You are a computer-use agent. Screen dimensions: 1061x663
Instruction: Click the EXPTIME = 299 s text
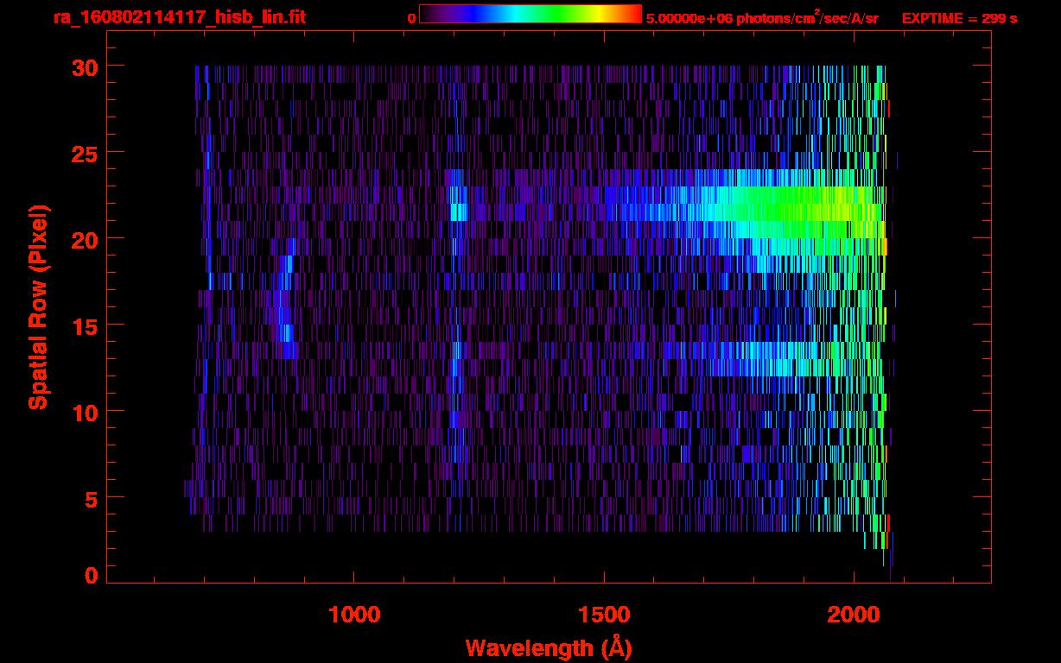[959, 18]
